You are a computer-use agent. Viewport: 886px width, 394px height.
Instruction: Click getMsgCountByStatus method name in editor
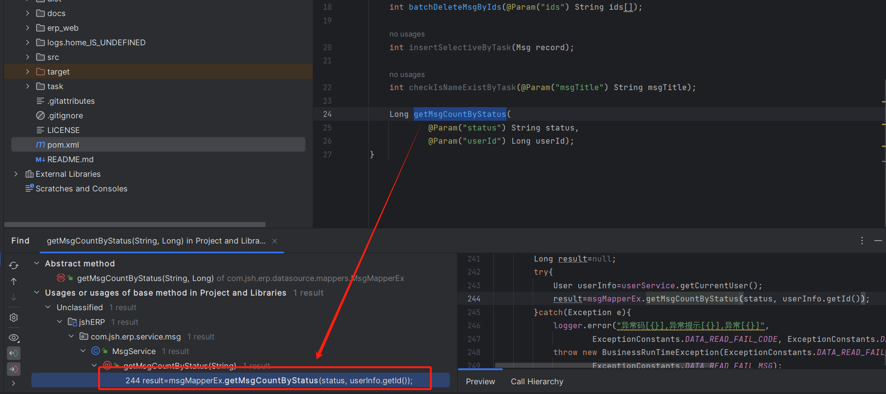[x=460, y=114]
